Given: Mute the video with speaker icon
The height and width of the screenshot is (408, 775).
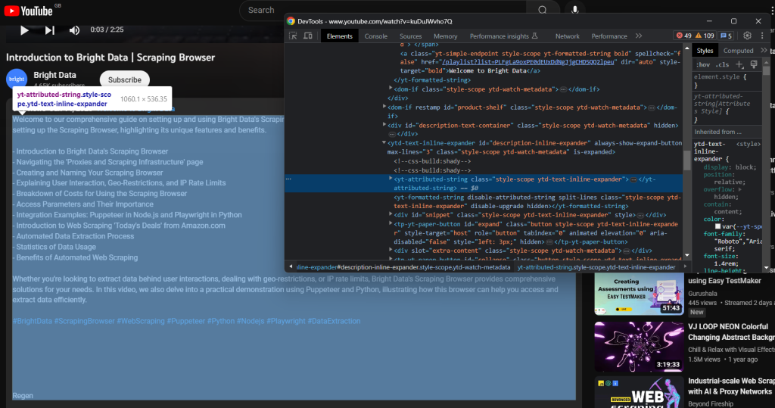Looking at the screenshot, I should pyautogui.click(x=74, y=30).
